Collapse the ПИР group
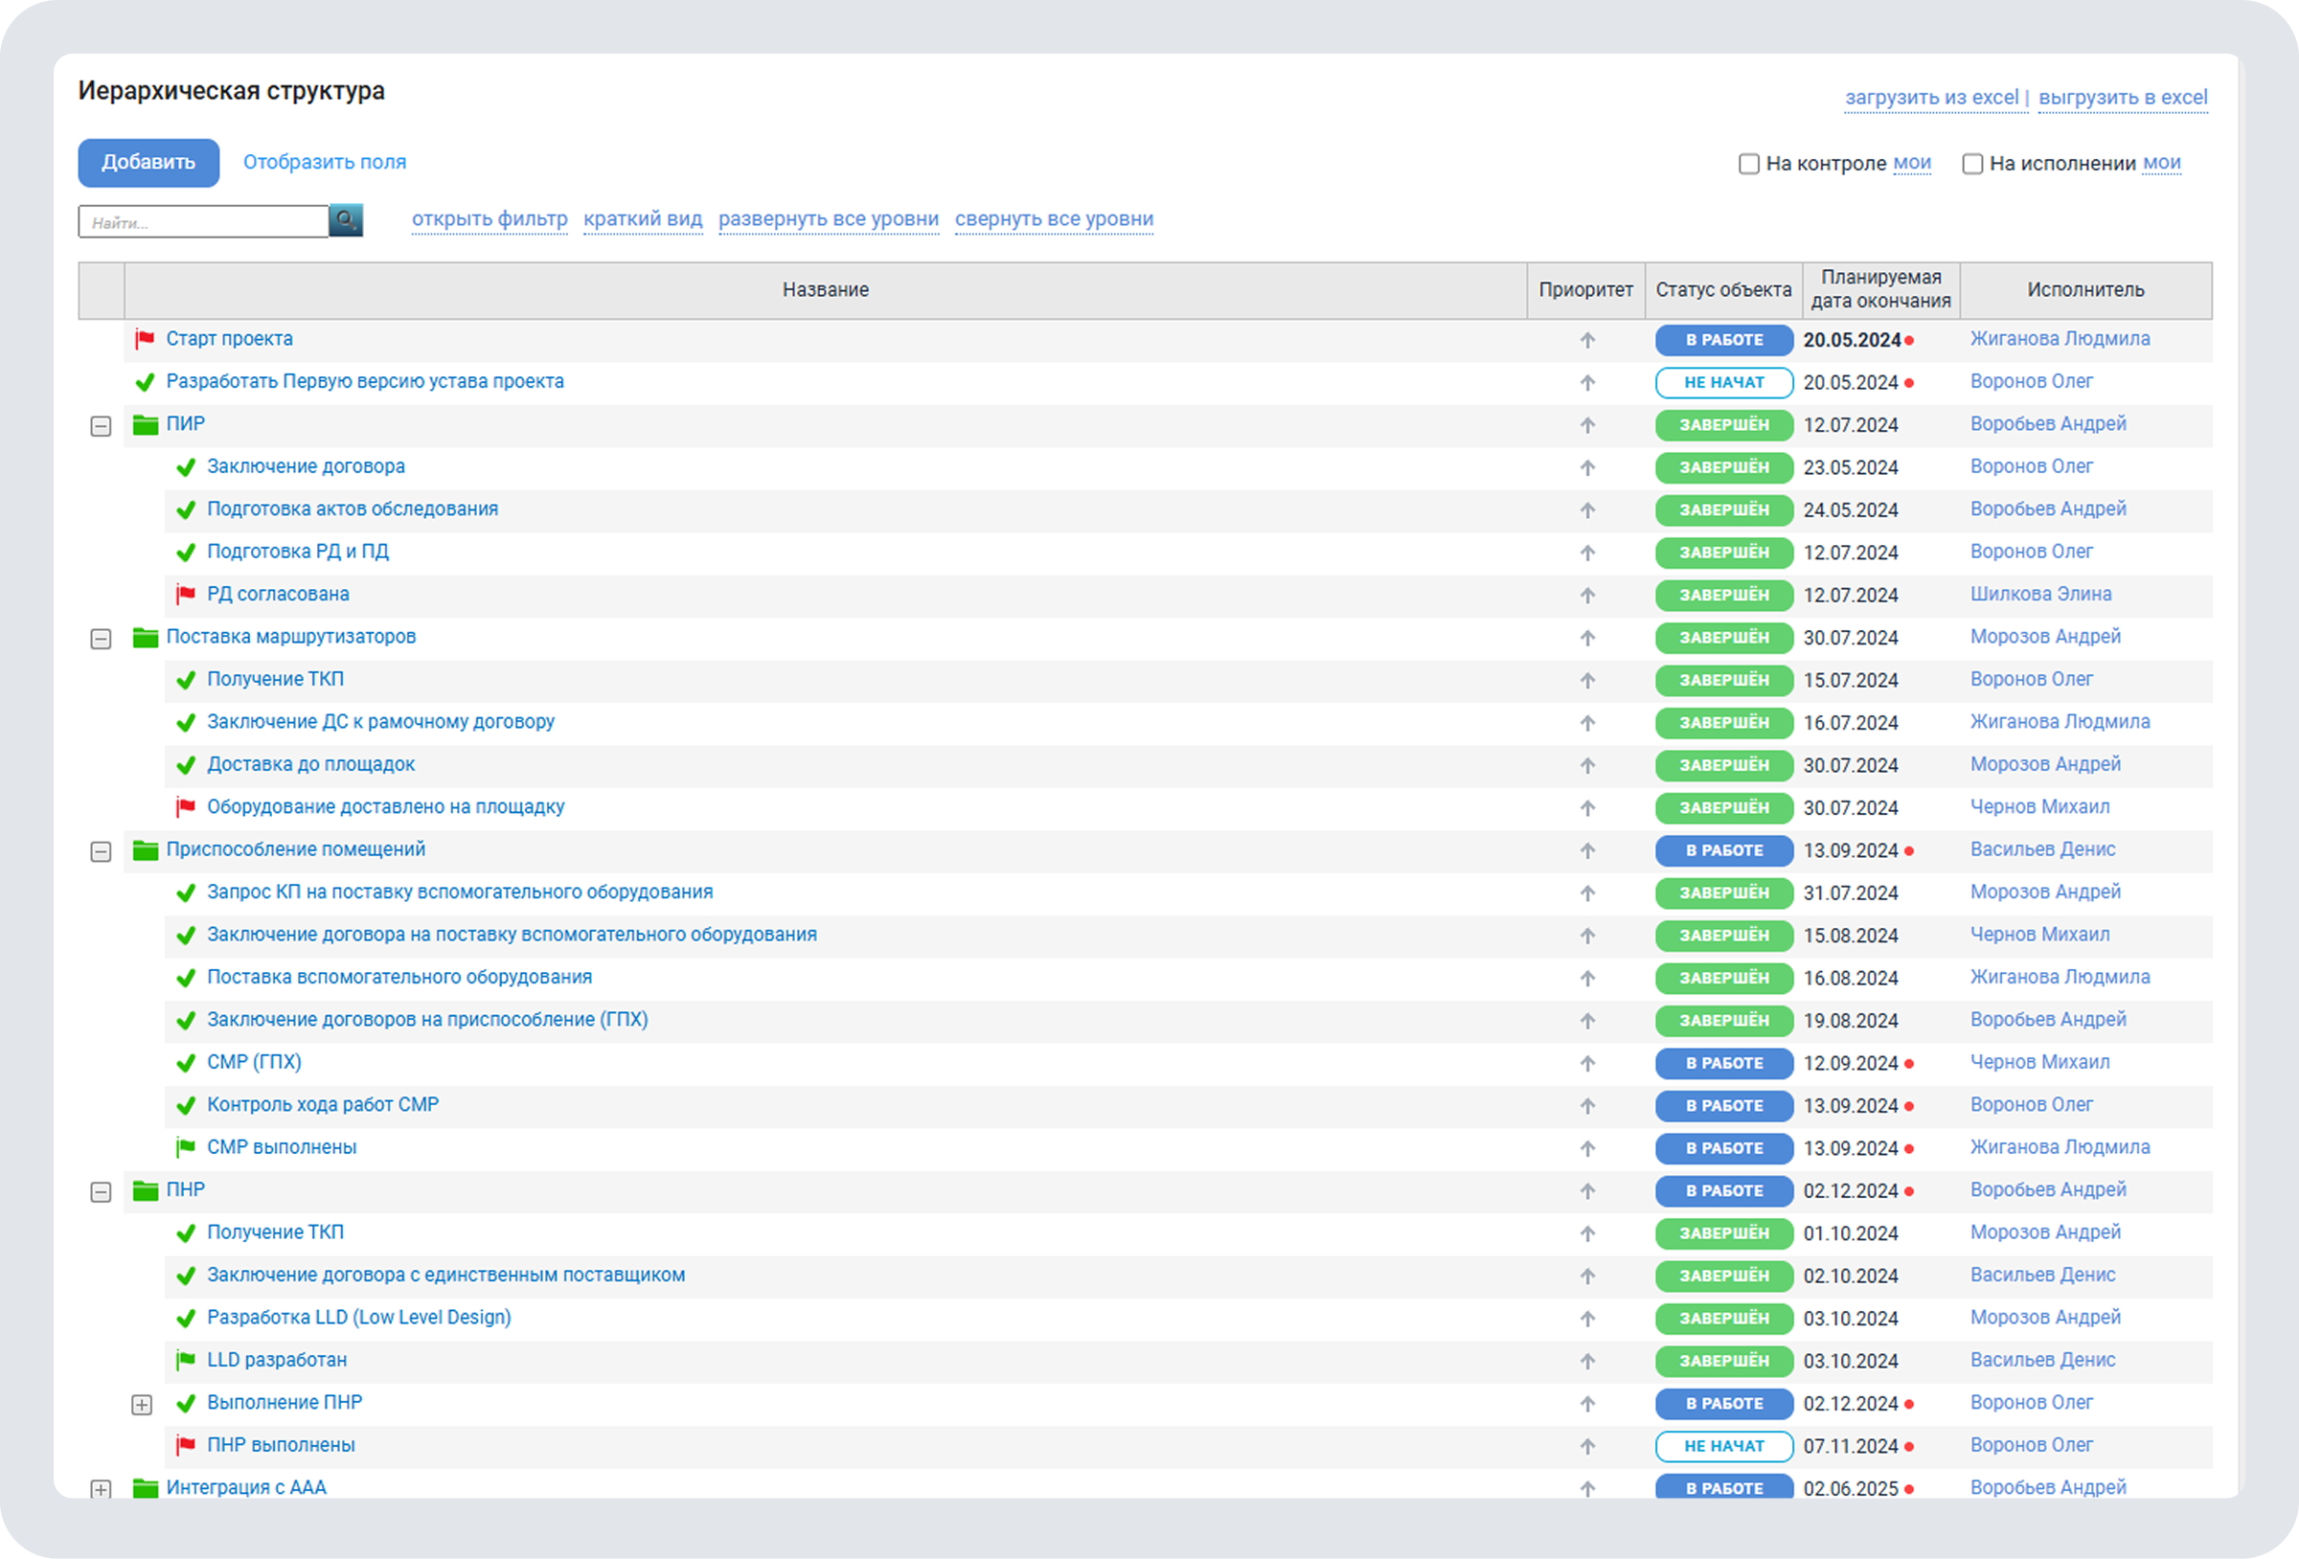 pos(101,426)
